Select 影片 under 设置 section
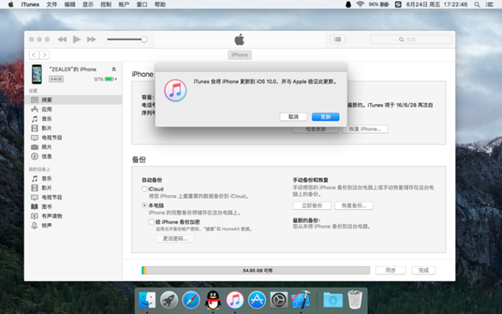This screenshot has width=502, height=314. coord(73,128)
